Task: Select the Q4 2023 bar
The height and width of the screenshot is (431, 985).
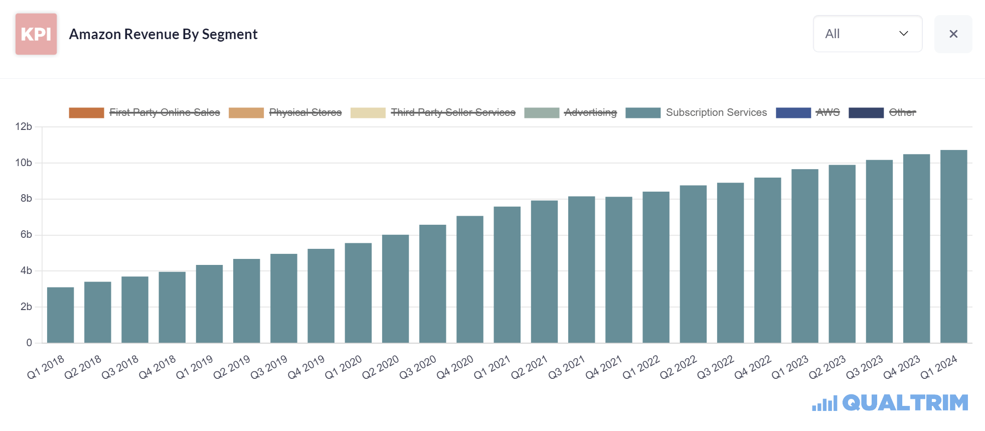Action: pyautogui.click(x=917, y=249)
